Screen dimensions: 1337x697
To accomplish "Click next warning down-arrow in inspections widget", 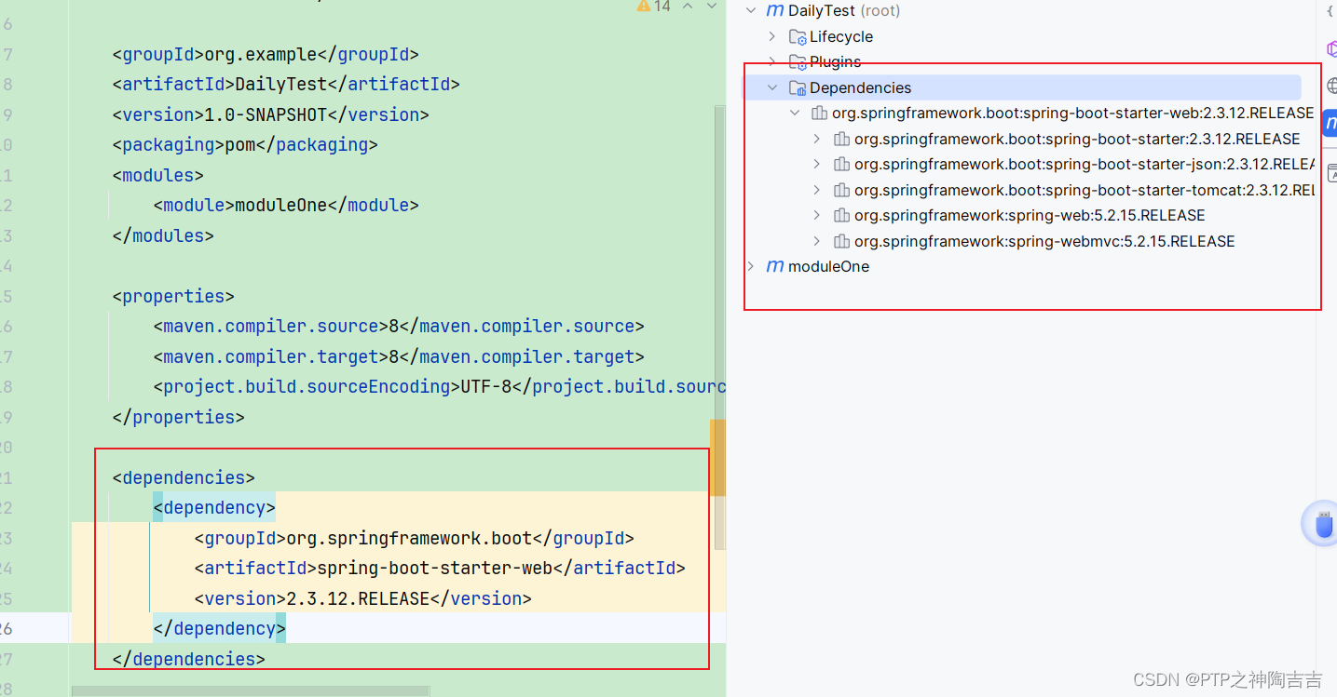I will (x=711, y=6).
